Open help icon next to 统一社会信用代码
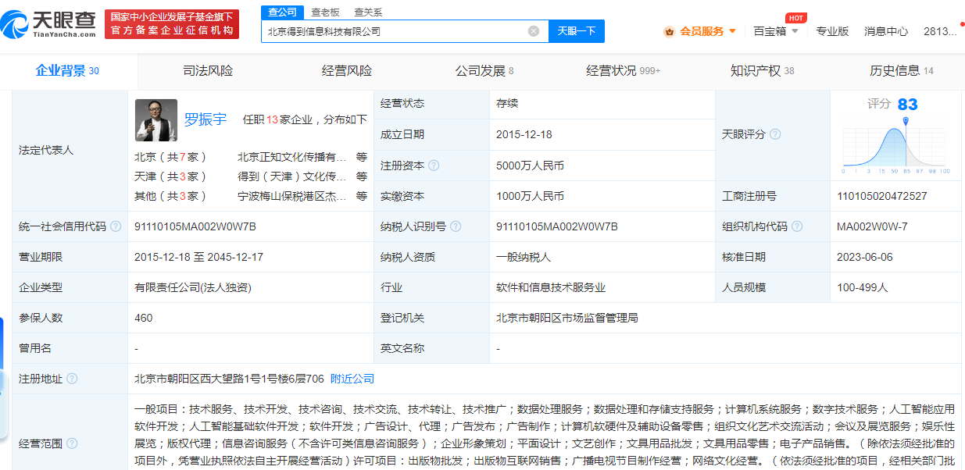The width and height of the screenshot is (965, 470). click(x=116, y=226)
